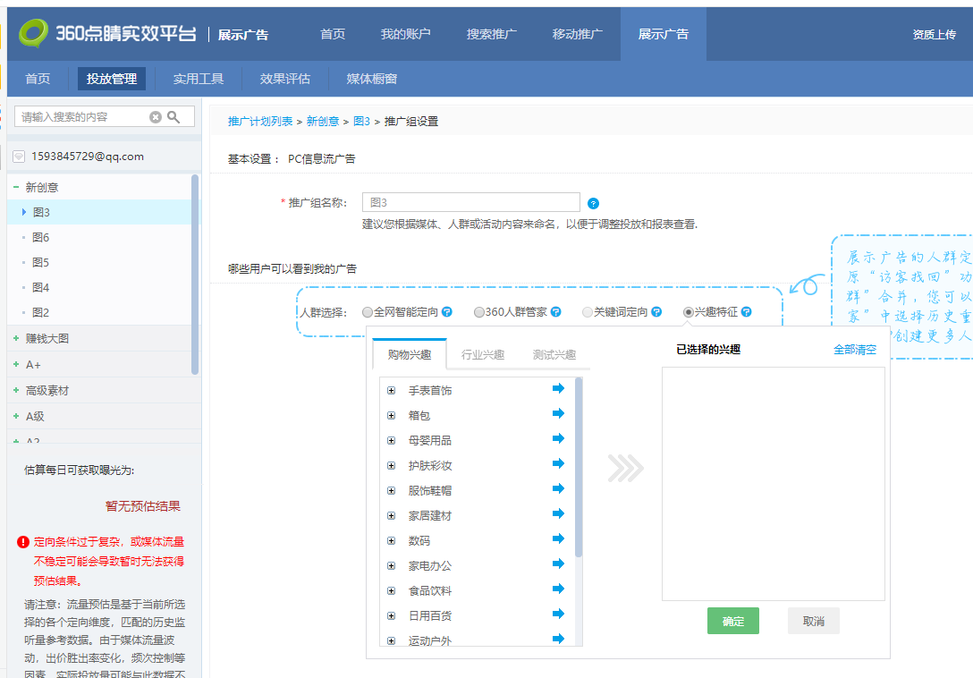Viewport: 973px width, 678px height.
Task: Expand the 高级素材 plan in sidebar
Action: [x=16, y=390]
